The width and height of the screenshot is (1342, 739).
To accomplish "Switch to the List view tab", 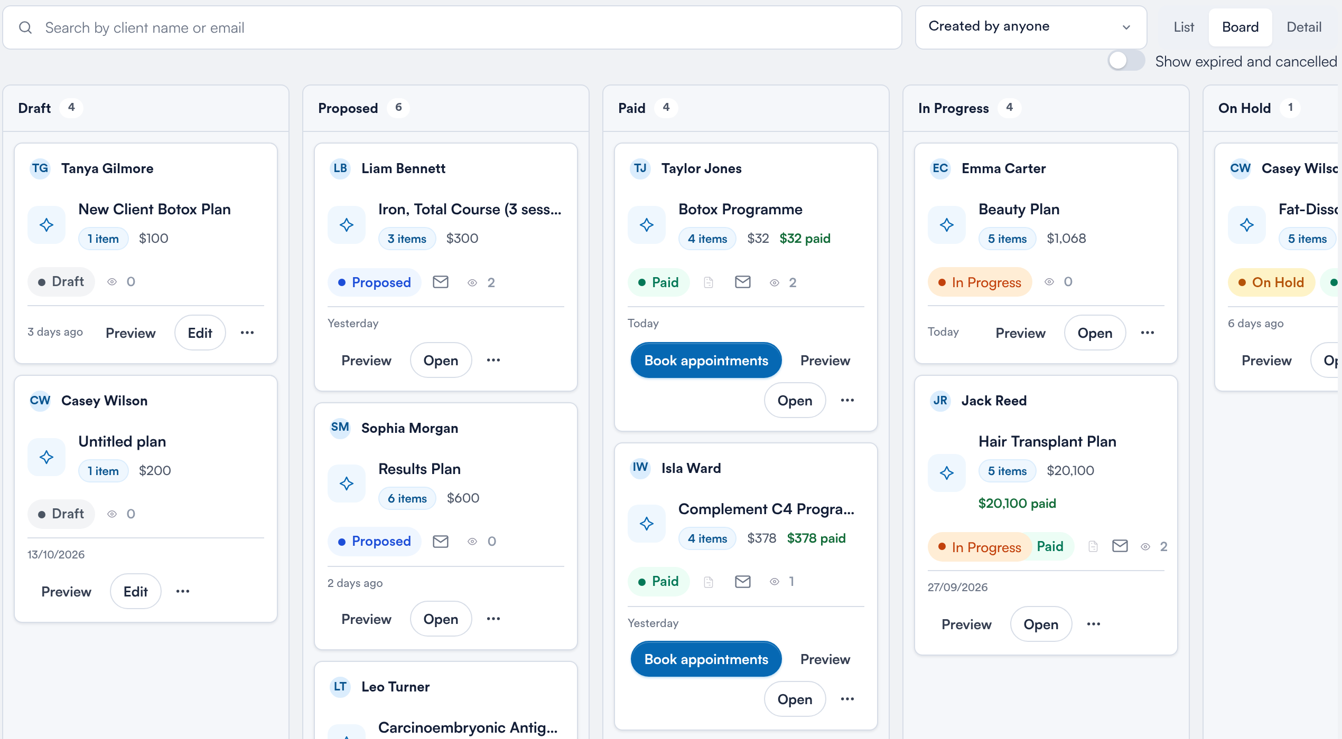I will (1184, 27).
